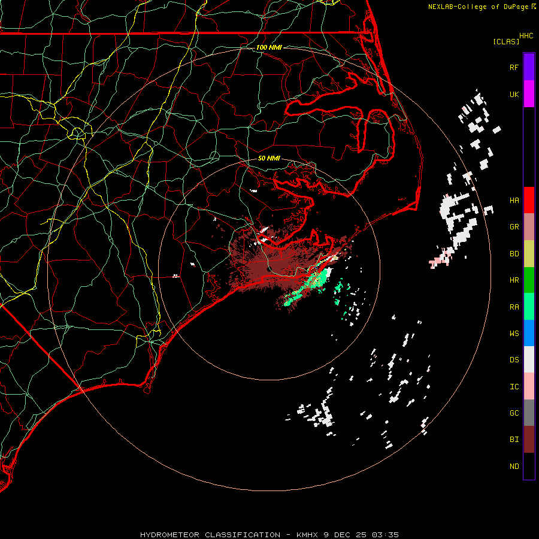
Task: Click the IC pink legend swatch
Action: tap(529, 386)
